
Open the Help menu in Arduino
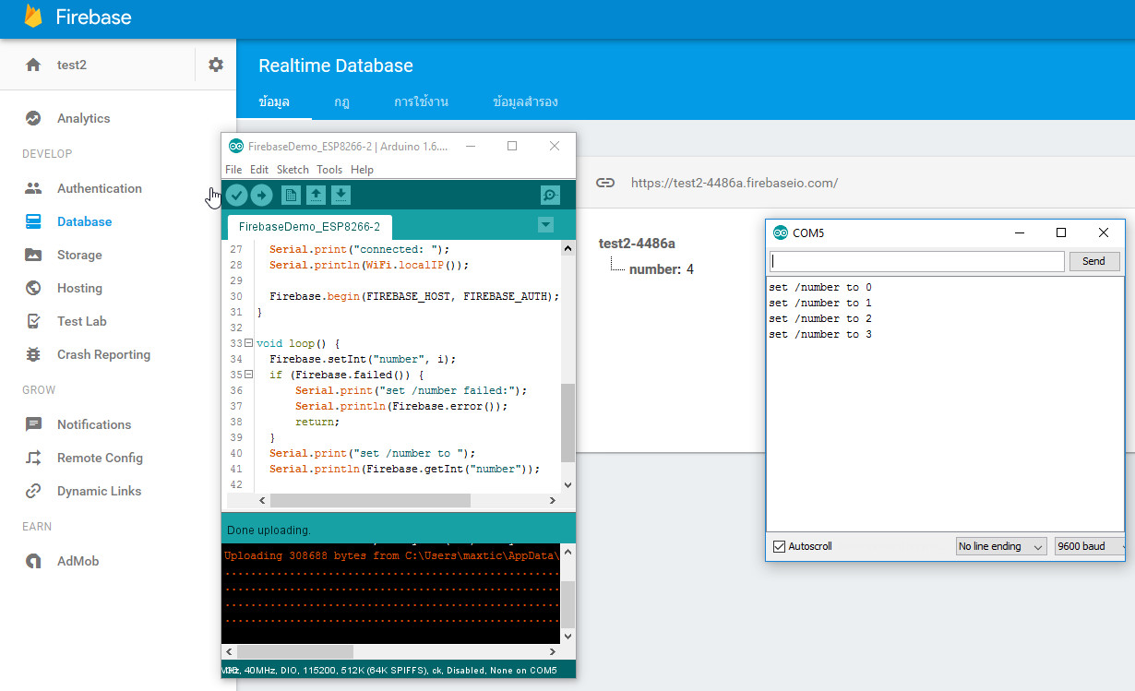(362, 170)
